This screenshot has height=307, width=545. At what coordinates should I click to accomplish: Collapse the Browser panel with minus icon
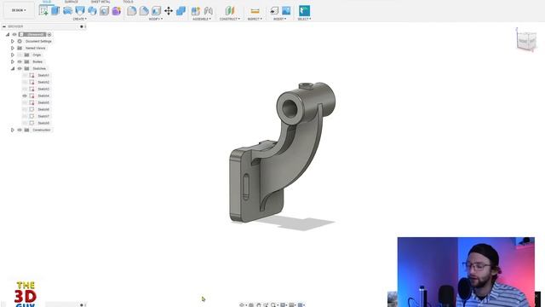tap(4, 26)
